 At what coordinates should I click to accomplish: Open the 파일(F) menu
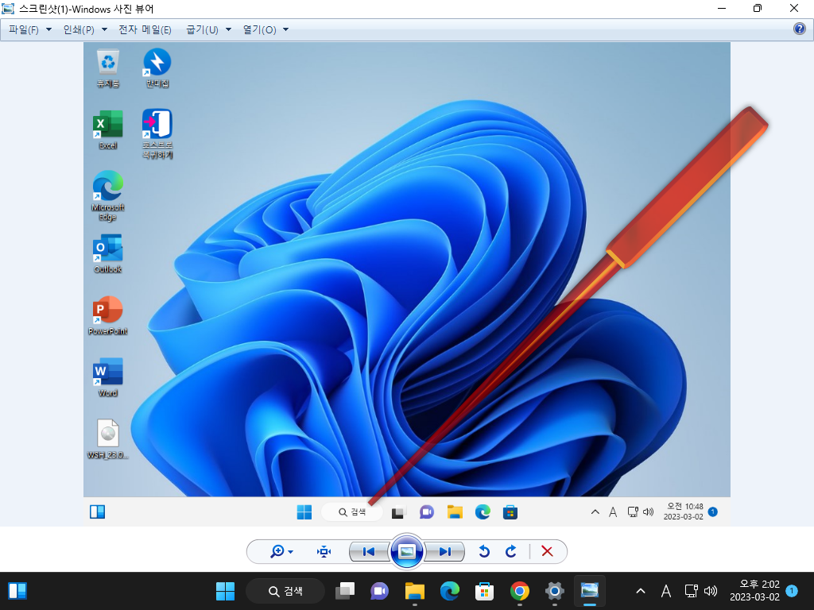click(30, 29)
